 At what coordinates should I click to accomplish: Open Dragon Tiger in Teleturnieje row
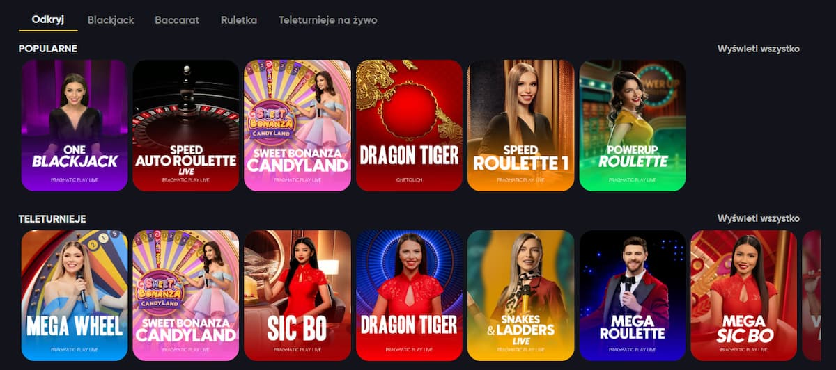pyautogui.click(x=409, y=296)
